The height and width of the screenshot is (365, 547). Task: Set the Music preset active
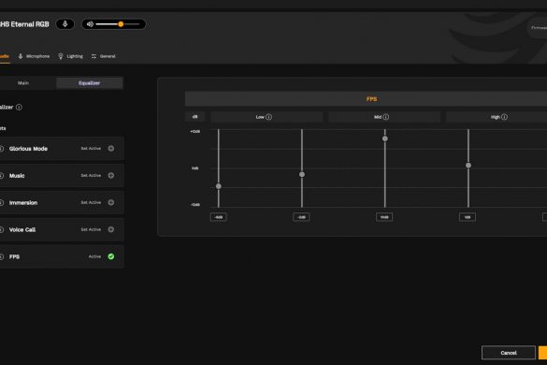point(91,175)
